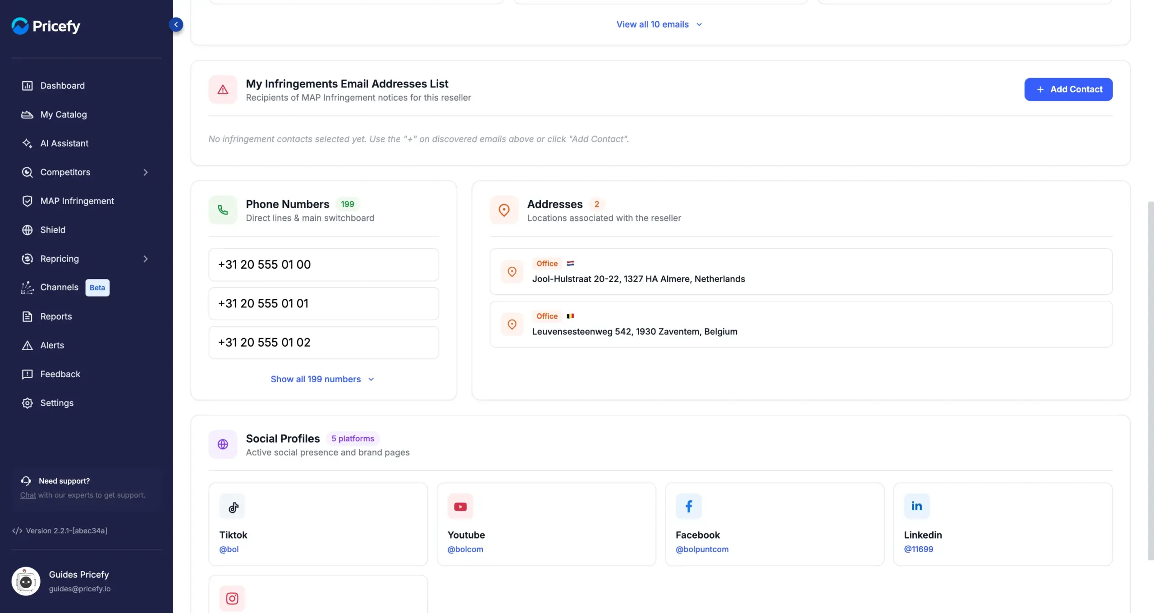Click the Pricefy logo icon
This screenshot has width=1154, height=613.
20,26
